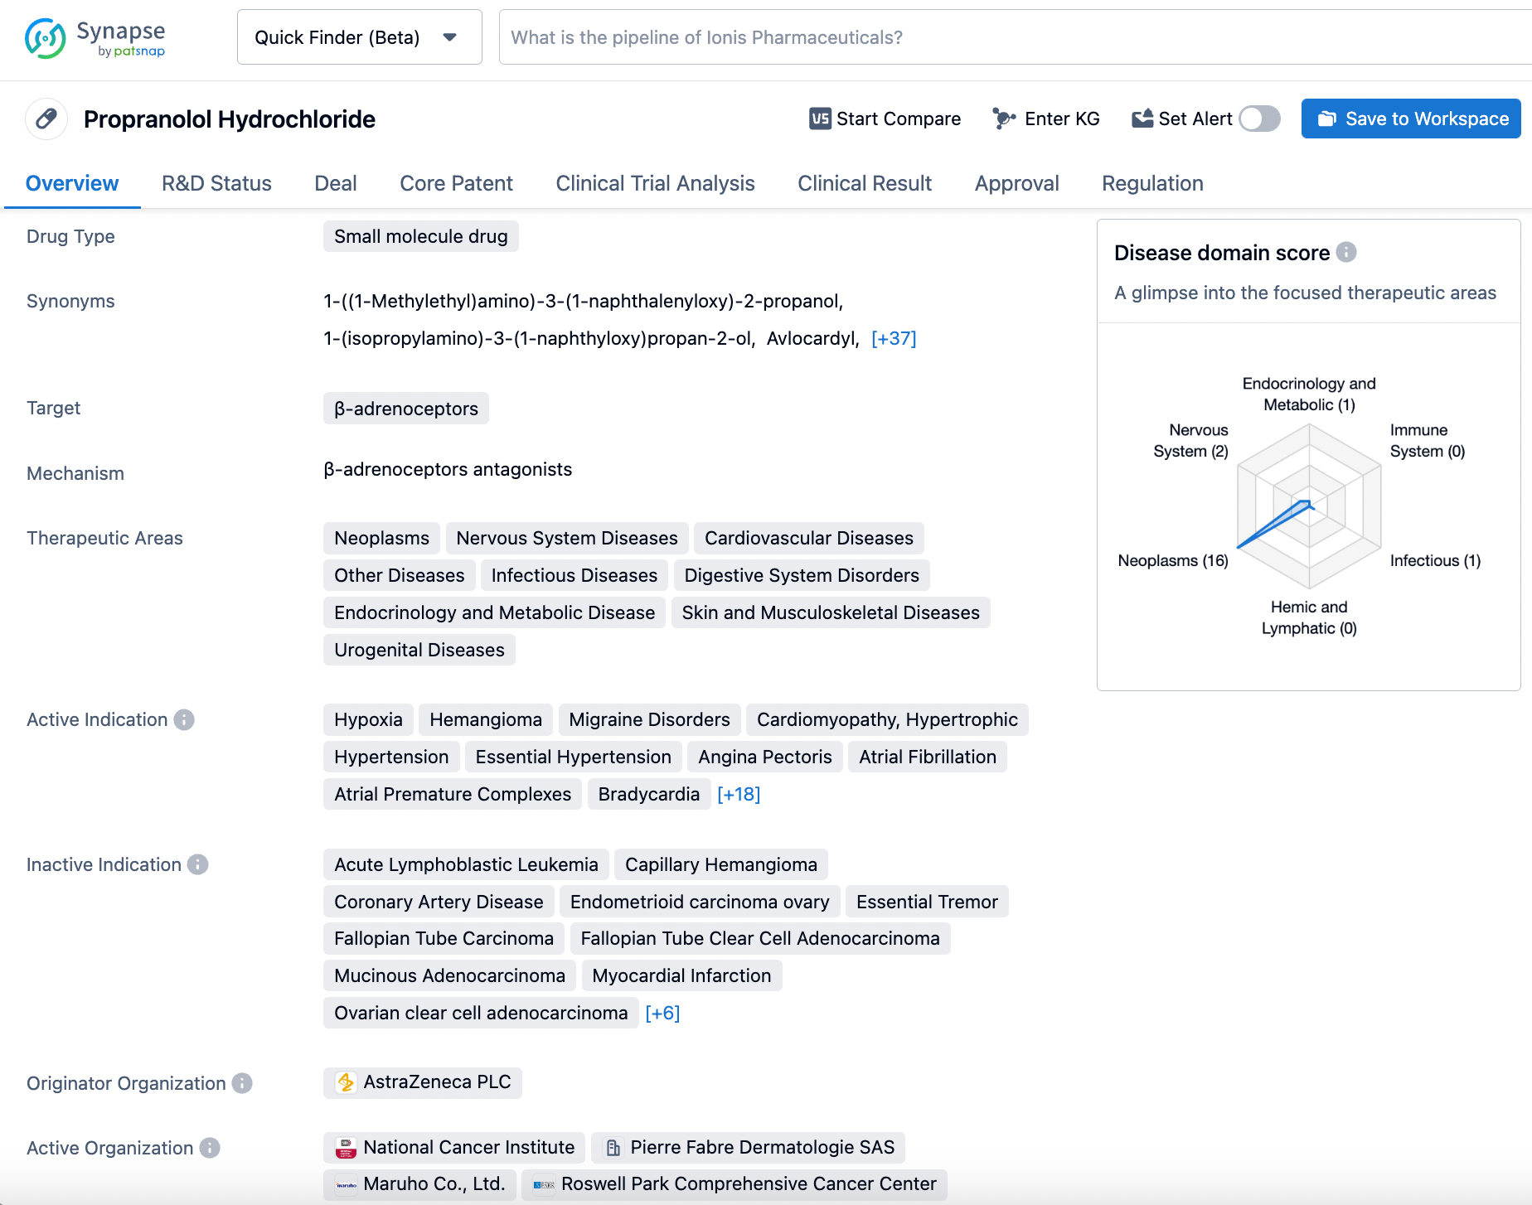Click the Start Compare VS icon
The width and height of the screenshot is (1532, 1205).
click(820, 119)
